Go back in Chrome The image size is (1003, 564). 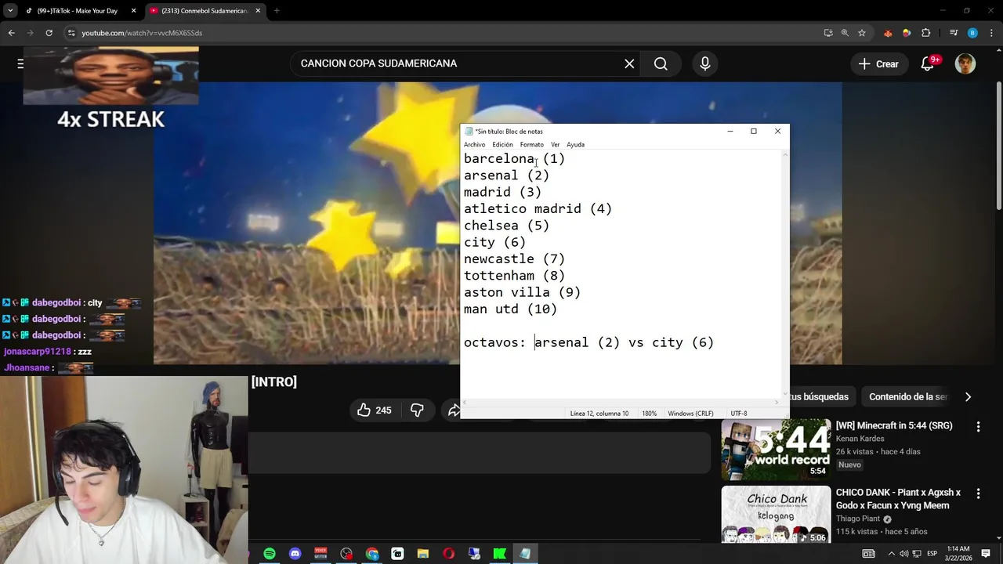tap(11, 33)
